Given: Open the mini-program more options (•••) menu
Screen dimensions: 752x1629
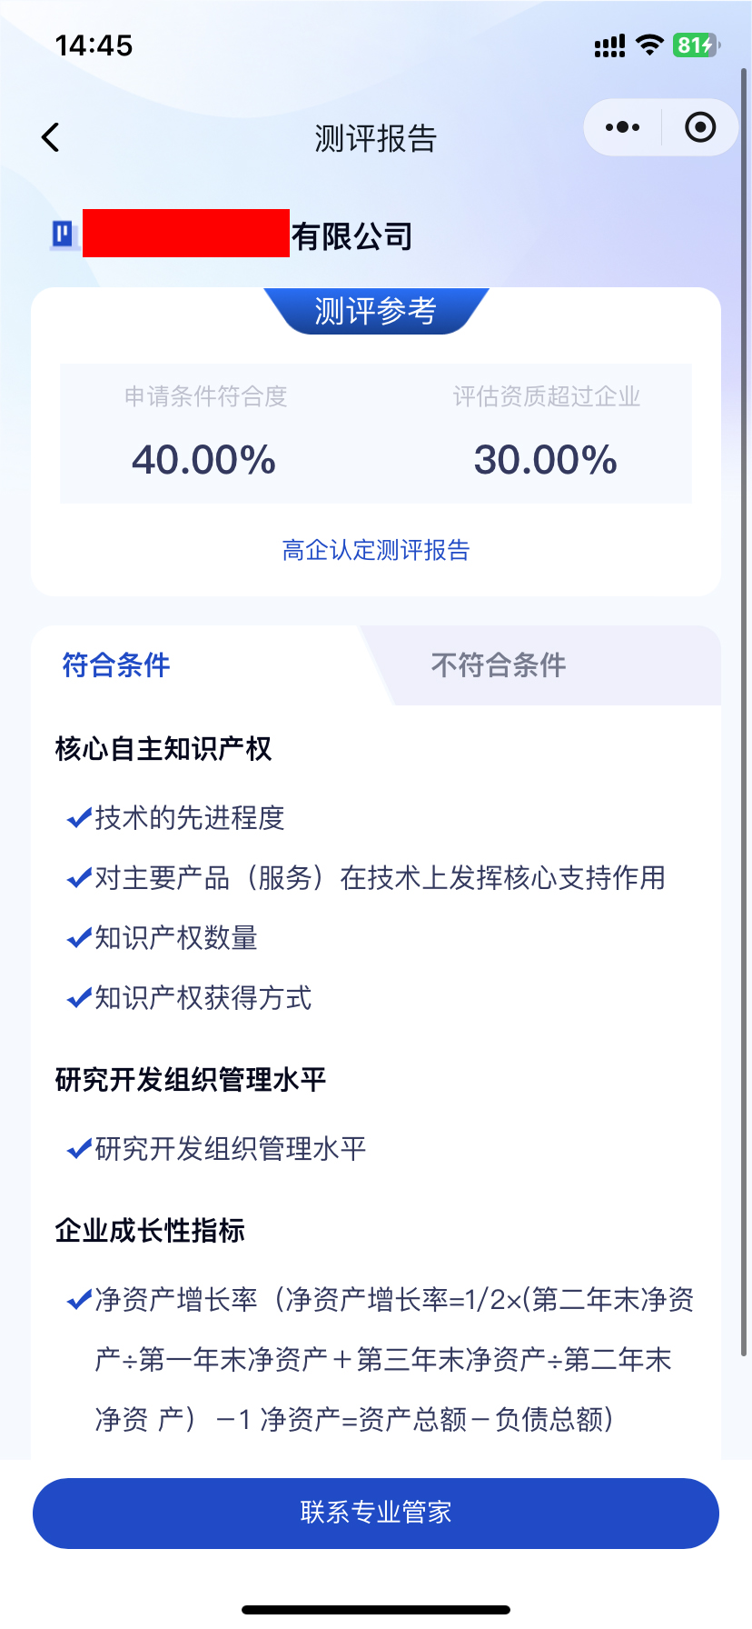Looking at the screenshot, I should 622,126.
